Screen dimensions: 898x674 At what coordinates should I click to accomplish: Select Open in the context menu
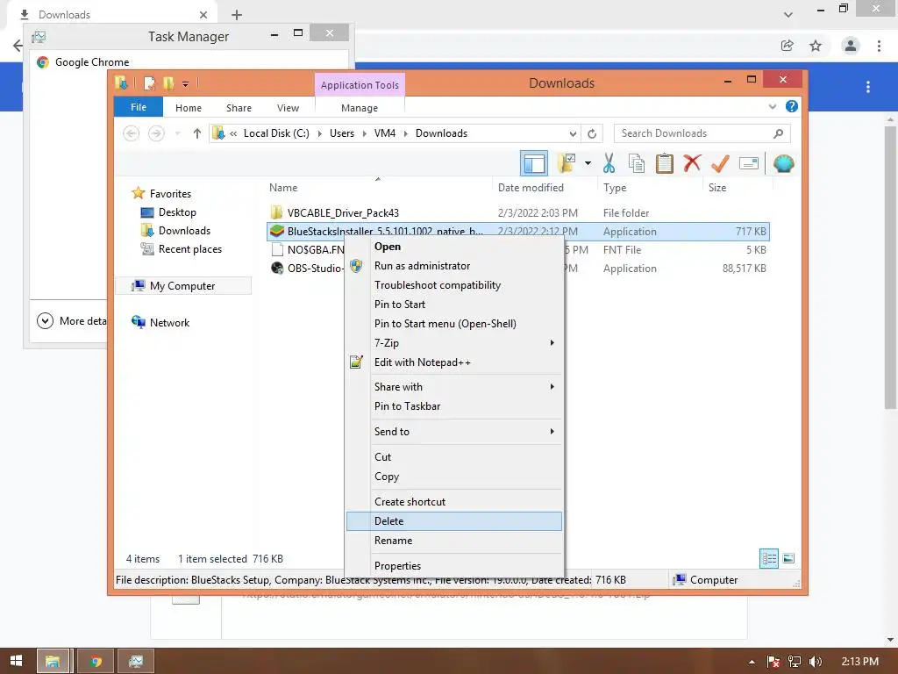pos(454,247)
